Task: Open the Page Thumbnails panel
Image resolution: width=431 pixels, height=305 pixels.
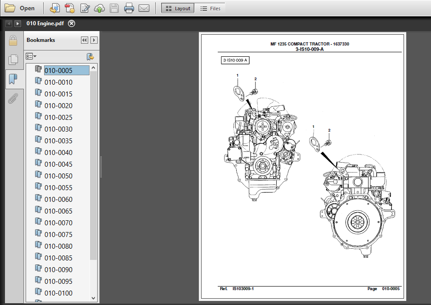Action: click(13, 59)
